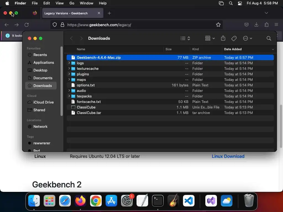Expand the maps folder
The width and height of the screenshot is (283, 212).
(x=69, y=79)
